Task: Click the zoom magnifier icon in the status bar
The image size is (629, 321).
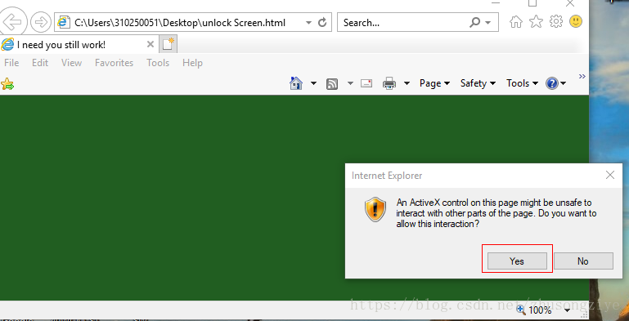Action: [x=521, y=309]
